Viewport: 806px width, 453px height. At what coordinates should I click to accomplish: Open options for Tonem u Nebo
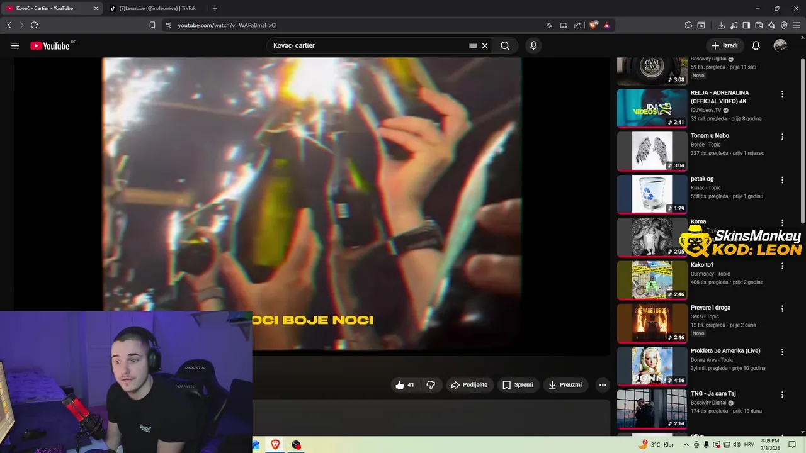(782, 137)
